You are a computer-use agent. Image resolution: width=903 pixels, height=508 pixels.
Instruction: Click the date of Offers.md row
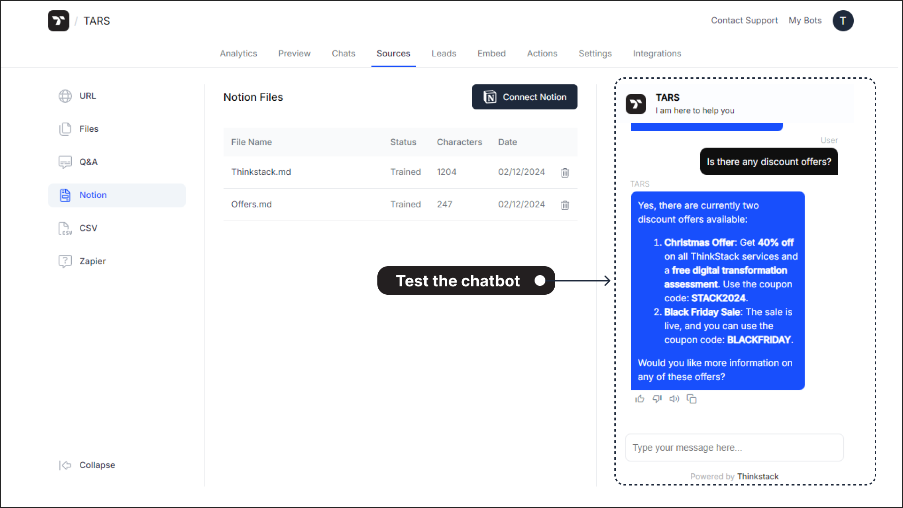(x=521, y=204)
